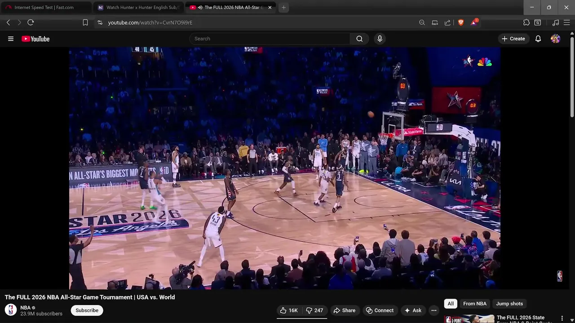Screen dimensions: 575x323
Task: Click the Connect button
Action: tap(380, 310)
